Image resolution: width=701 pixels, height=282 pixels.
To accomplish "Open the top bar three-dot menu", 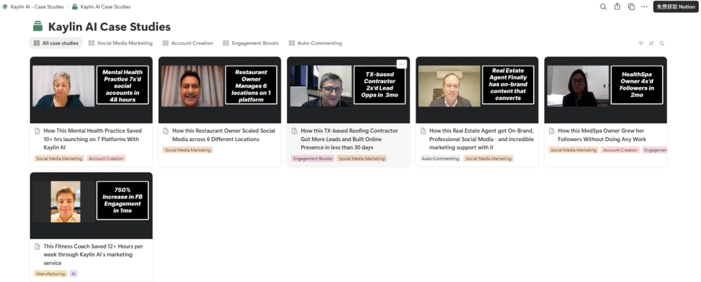I will (643, 6).
